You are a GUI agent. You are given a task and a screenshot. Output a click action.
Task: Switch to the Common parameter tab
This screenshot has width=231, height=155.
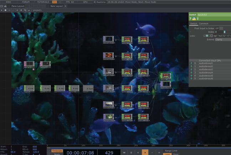point(204,23)
